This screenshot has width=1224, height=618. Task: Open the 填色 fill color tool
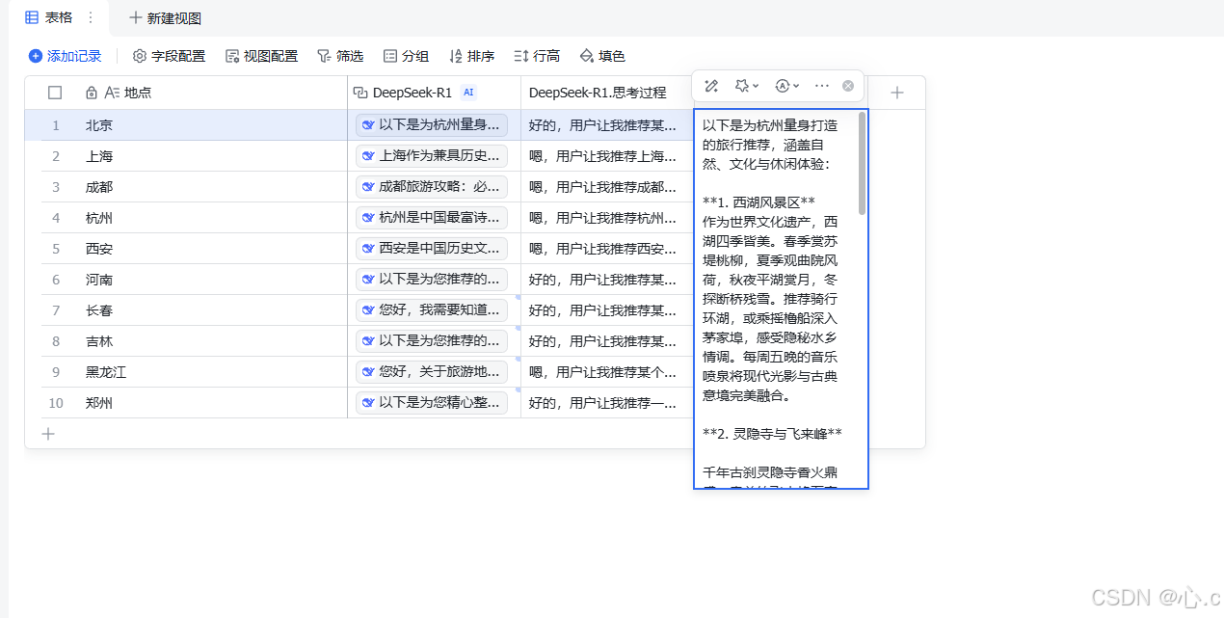point(602,56)
